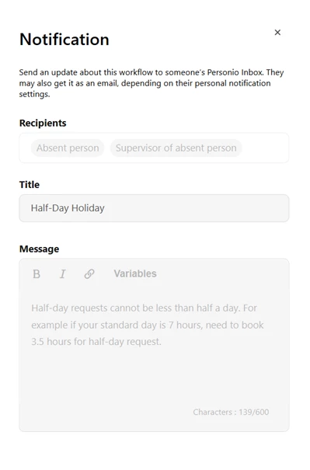
Task: Click empty space in Recipients field
Action: [x=264, y=148]
